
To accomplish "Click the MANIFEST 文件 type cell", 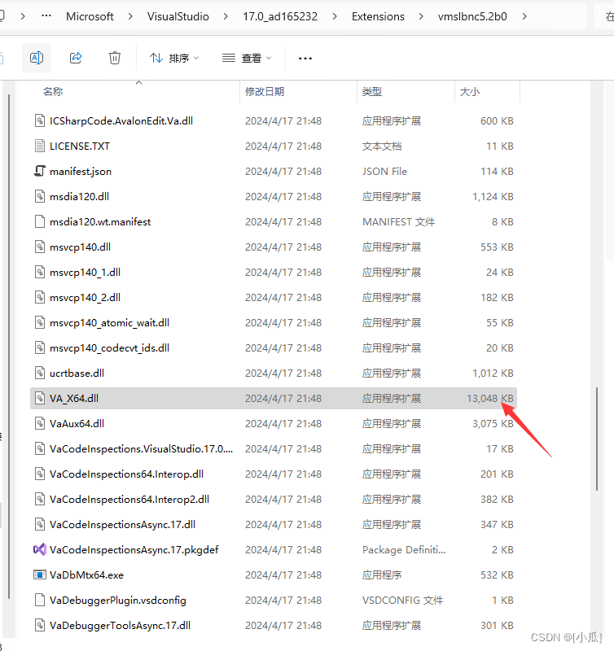I will click(398, 222).
